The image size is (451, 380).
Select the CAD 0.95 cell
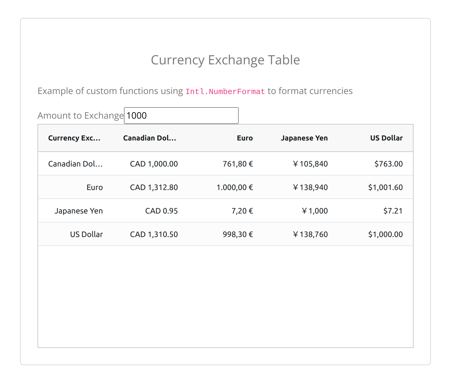click(161, 211)
